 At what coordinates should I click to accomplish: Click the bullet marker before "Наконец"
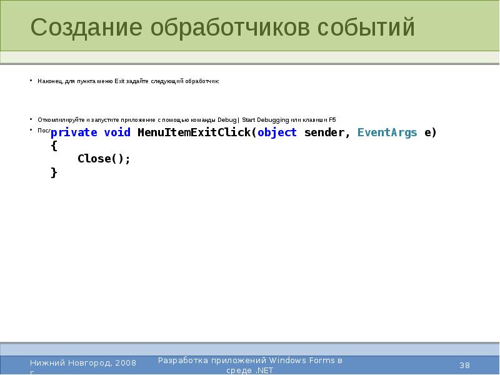click(31, 81)
